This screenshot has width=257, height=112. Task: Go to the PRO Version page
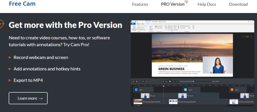[x=173, y=4]
